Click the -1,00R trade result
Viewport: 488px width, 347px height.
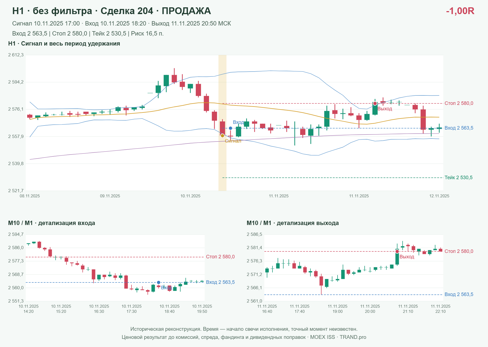(460, 11)
